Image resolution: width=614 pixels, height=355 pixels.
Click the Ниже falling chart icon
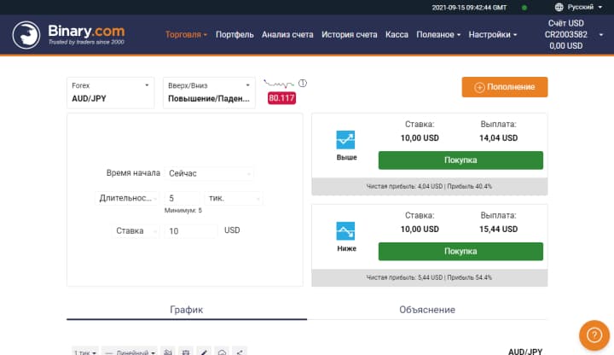[345, 230]
